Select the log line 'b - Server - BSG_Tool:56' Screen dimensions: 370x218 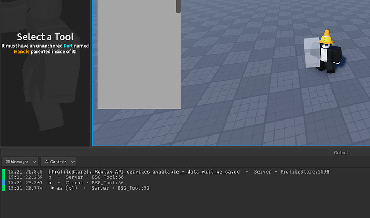click(86, 177)
